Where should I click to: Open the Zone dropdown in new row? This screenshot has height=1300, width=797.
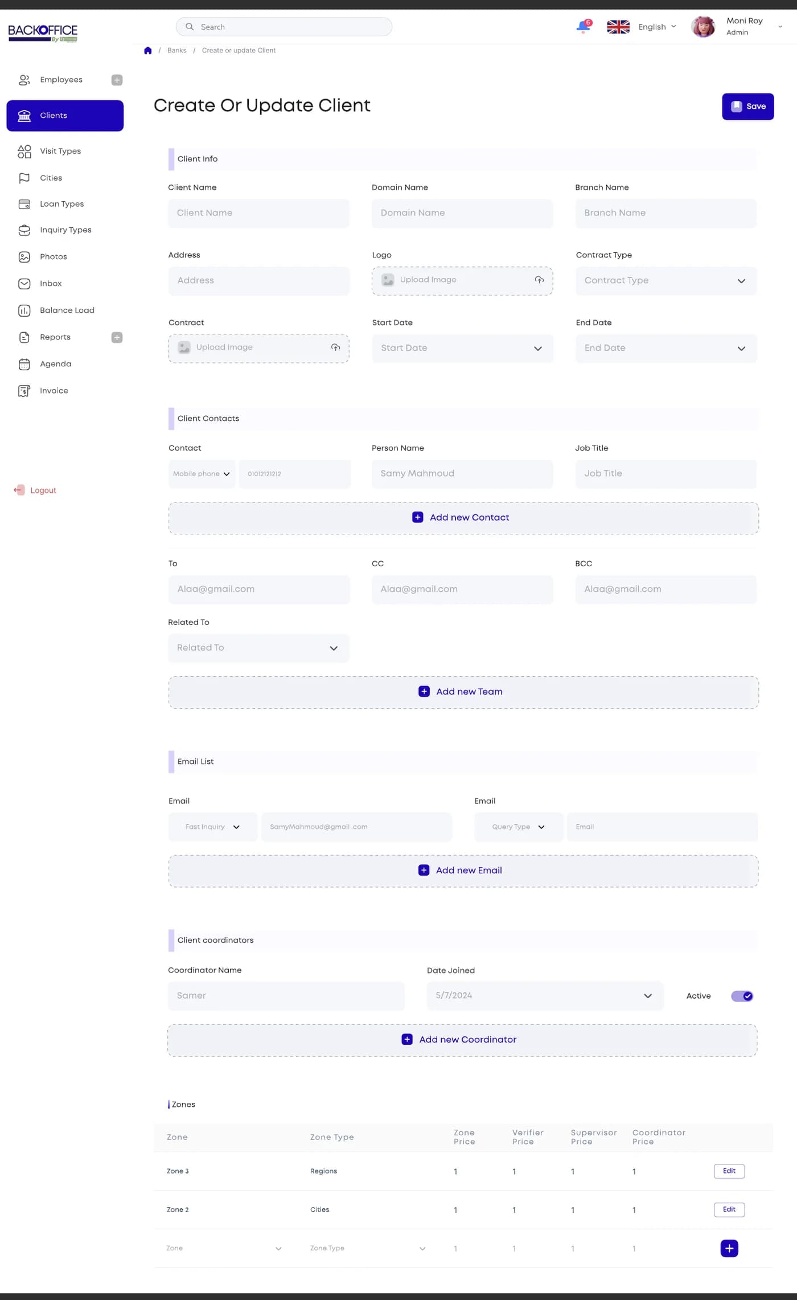pyautogui.click(x=224, y=1248)
